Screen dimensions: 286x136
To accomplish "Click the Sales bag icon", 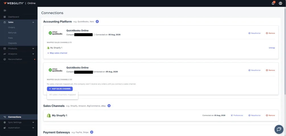I will pos(5,22).
